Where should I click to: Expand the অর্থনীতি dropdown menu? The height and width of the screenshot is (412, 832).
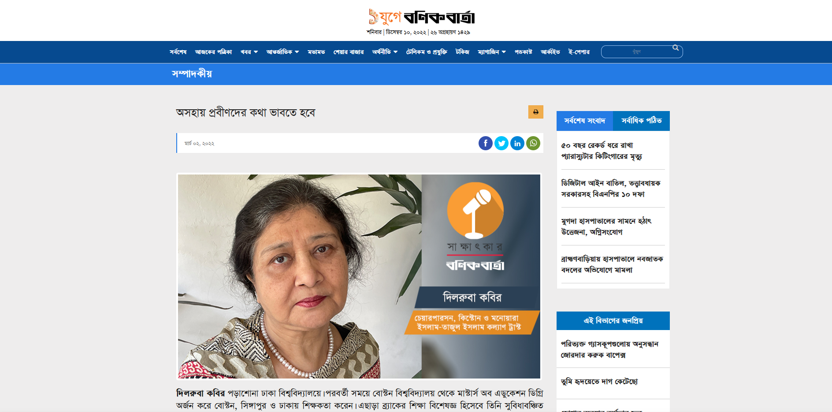click(385, 52)
